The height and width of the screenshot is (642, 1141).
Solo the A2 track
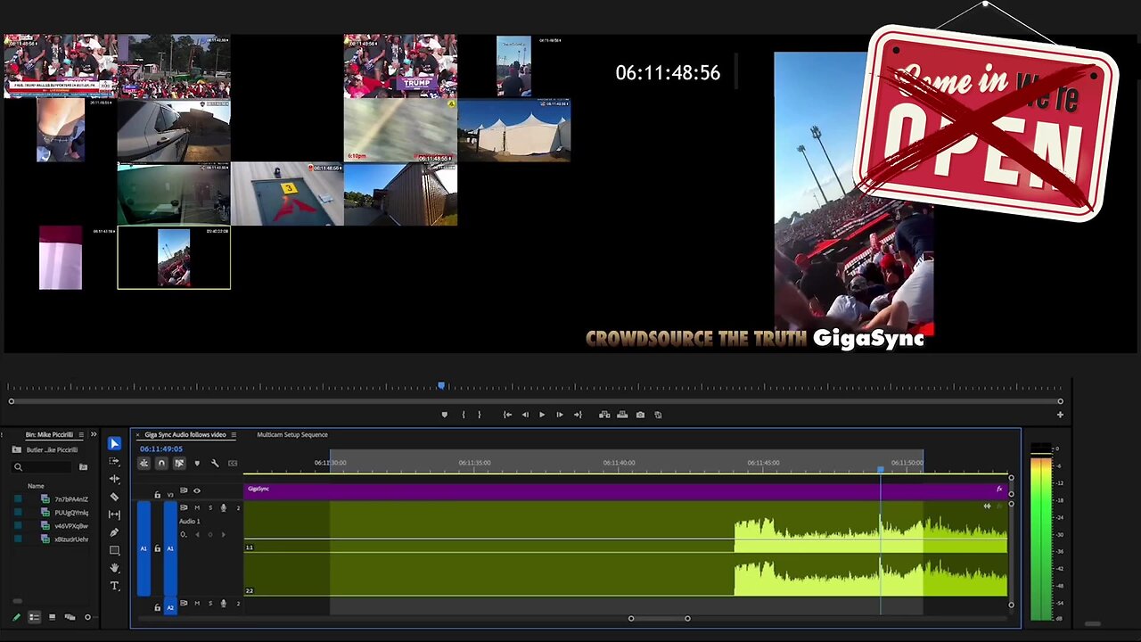click(210, 604)
